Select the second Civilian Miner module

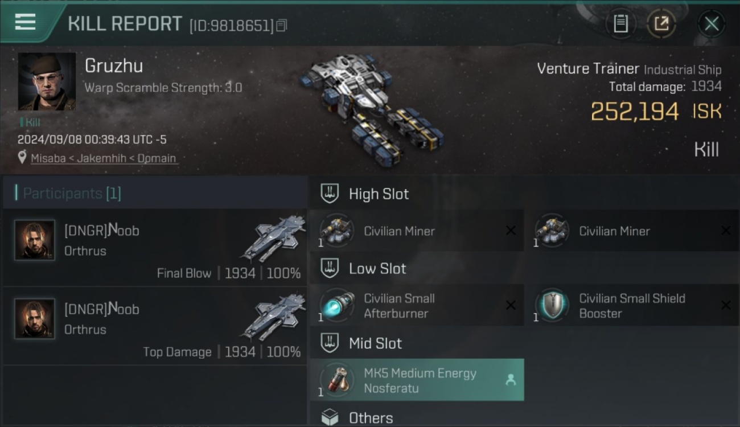pos(632,231)
